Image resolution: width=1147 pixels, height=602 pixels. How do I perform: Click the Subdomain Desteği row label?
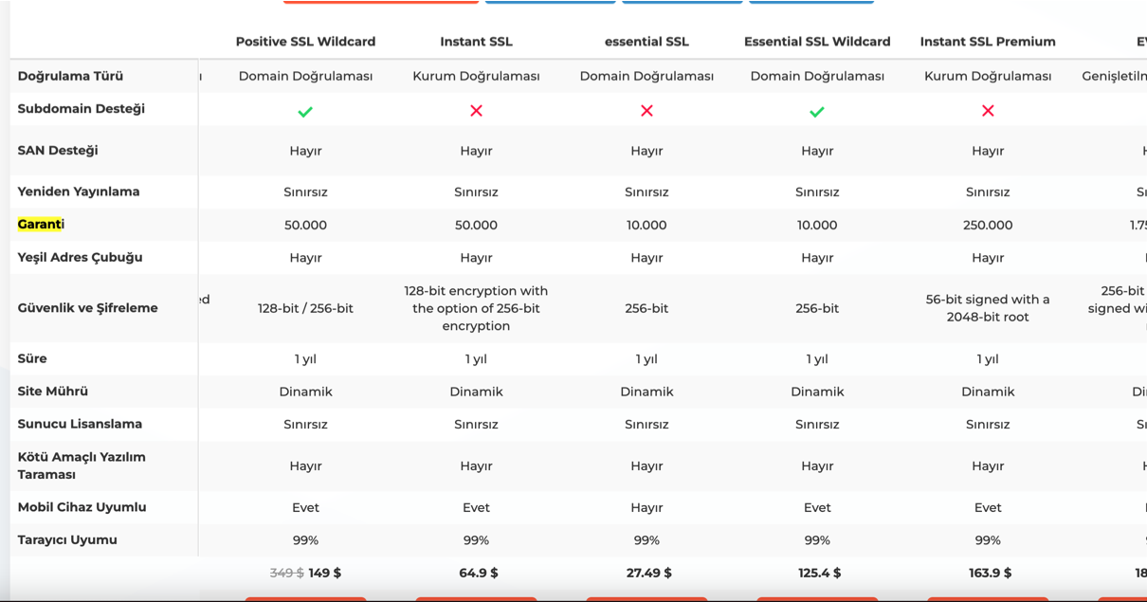(82, 109)
